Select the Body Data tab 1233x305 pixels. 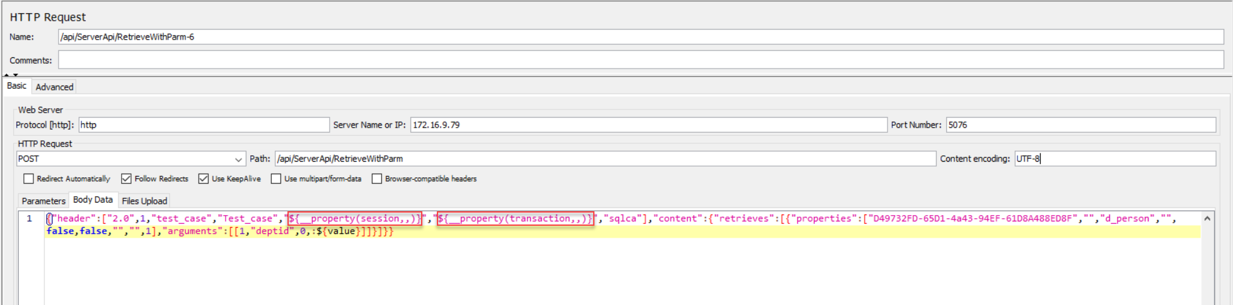coord(93,200)
